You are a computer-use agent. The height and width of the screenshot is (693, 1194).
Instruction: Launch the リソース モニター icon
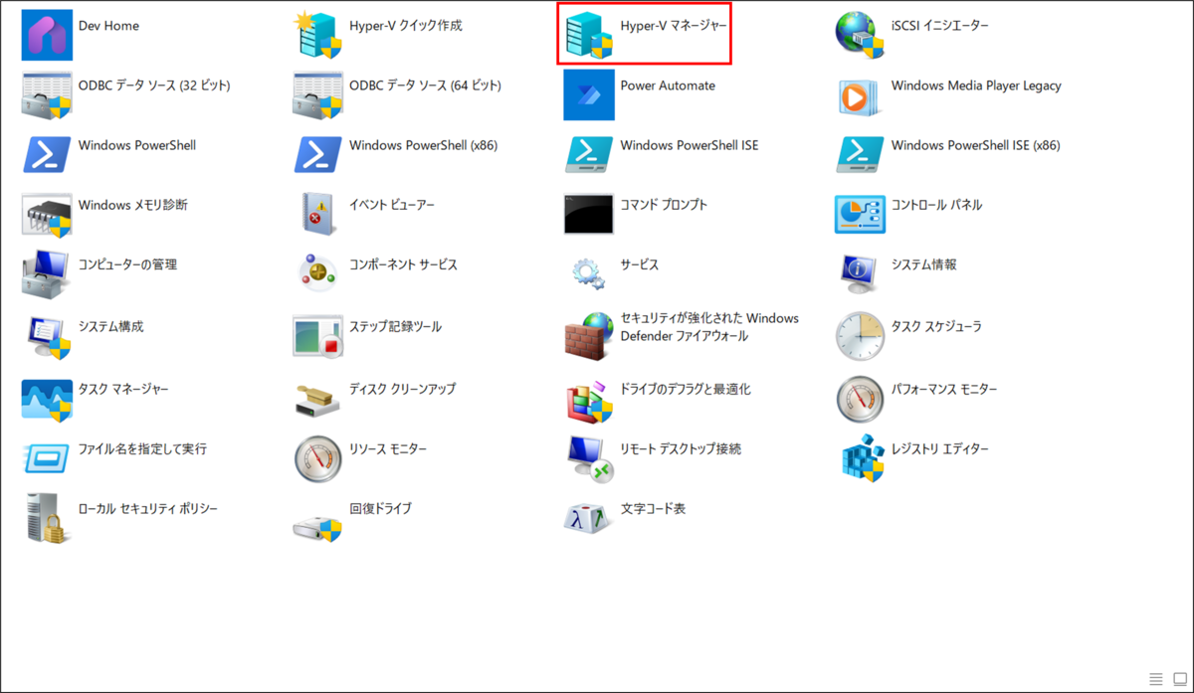click(x=317, y=458)
